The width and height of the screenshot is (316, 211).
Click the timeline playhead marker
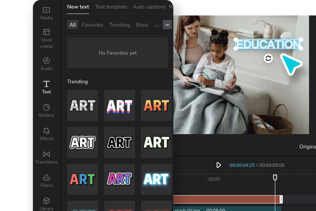[x=275, y=177]
